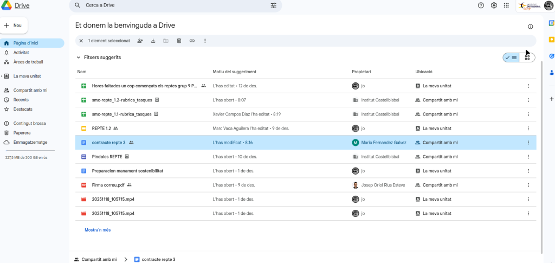Clear the current selection with X
The image size is (555, 263).
tap(81, 41)
